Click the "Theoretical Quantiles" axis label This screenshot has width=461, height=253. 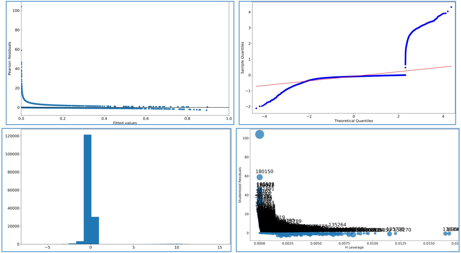tap(353, 121)
